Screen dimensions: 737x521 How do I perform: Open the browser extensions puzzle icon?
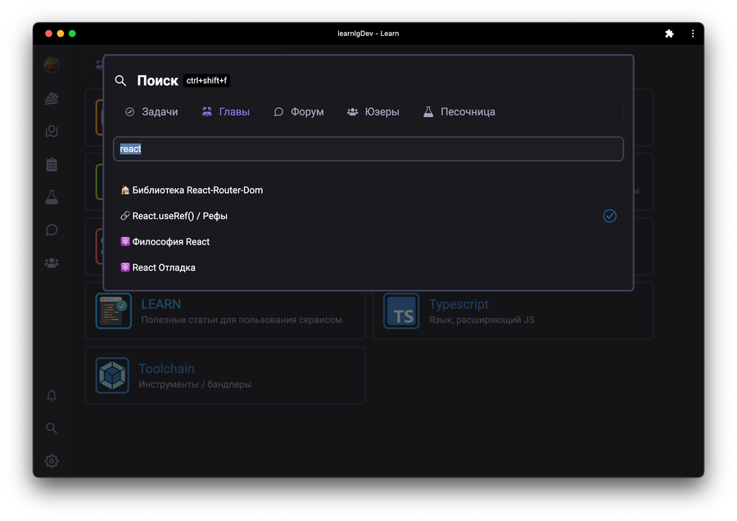pyautogui.click(x=669, y=34)
